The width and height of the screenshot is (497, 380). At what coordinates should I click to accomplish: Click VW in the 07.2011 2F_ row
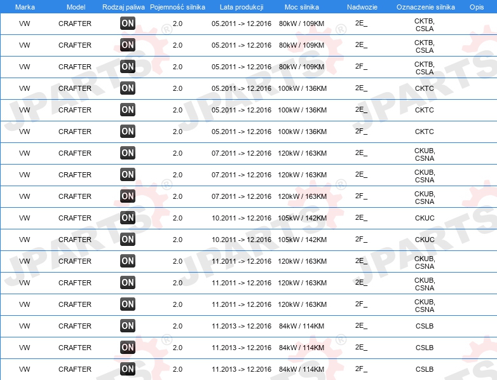point(24,196)
